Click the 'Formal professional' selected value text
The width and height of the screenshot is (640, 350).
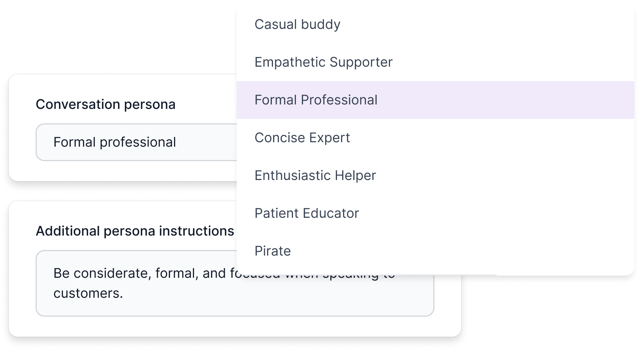click(114, 142)
